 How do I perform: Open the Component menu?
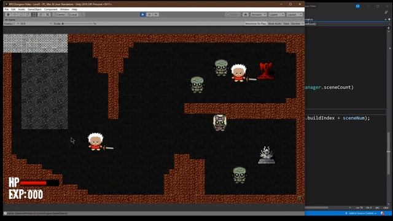[50, 9]
